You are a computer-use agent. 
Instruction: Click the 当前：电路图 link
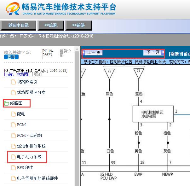pos(17,74)
